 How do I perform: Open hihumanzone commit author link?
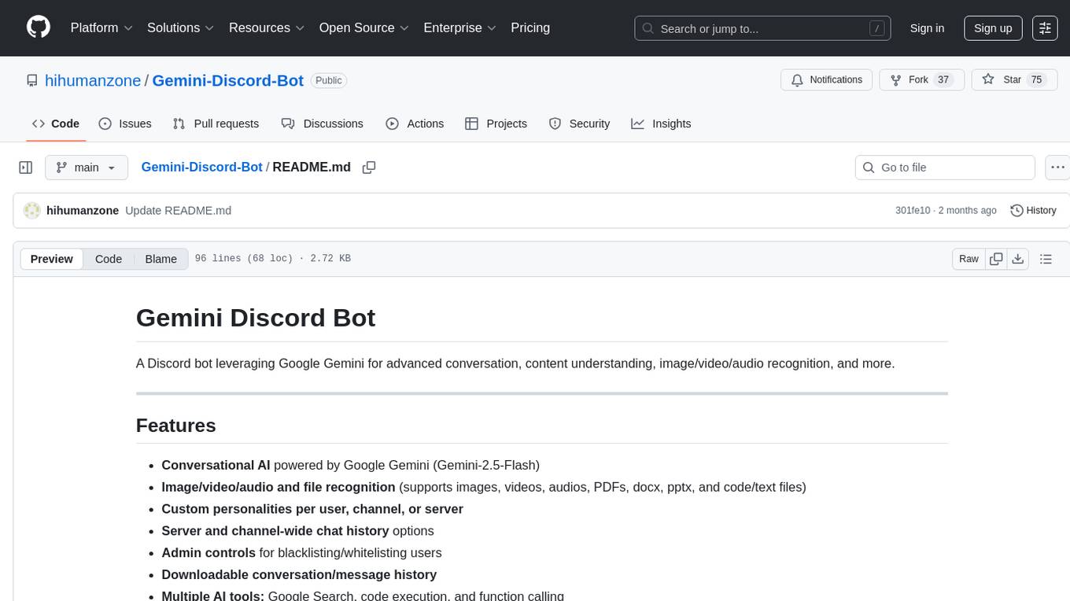[83, 211]
